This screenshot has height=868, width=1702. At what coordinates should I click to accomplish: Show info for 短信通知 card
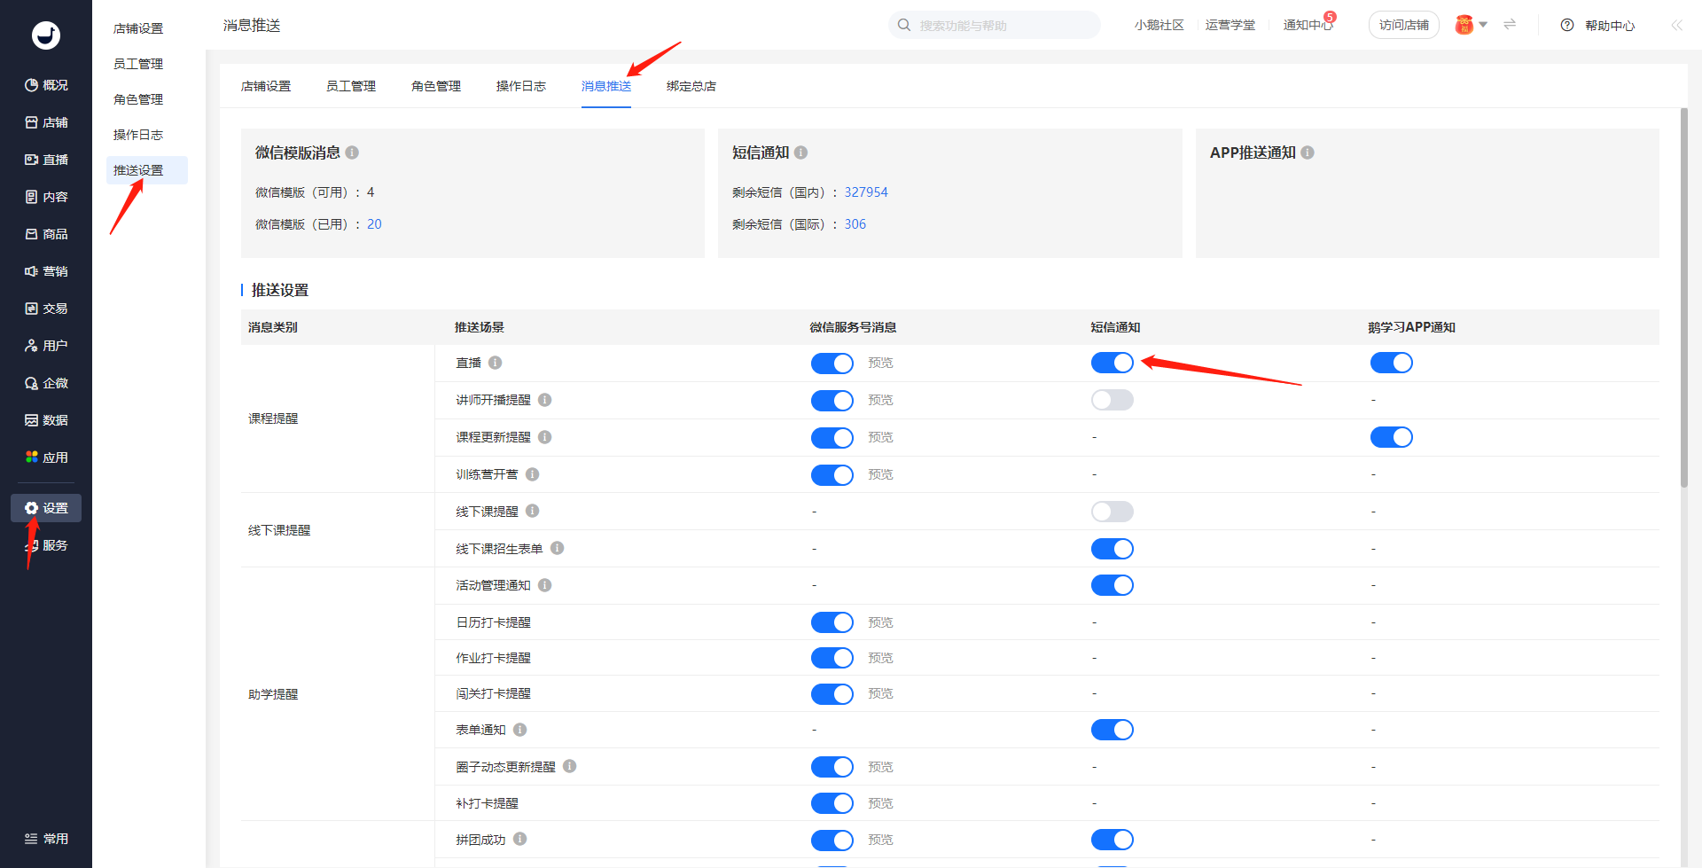tap(800, 152)
